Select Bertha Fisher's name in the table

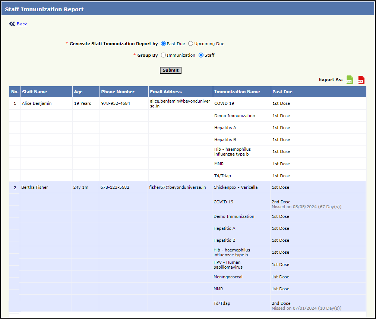[x=35, y=187]
